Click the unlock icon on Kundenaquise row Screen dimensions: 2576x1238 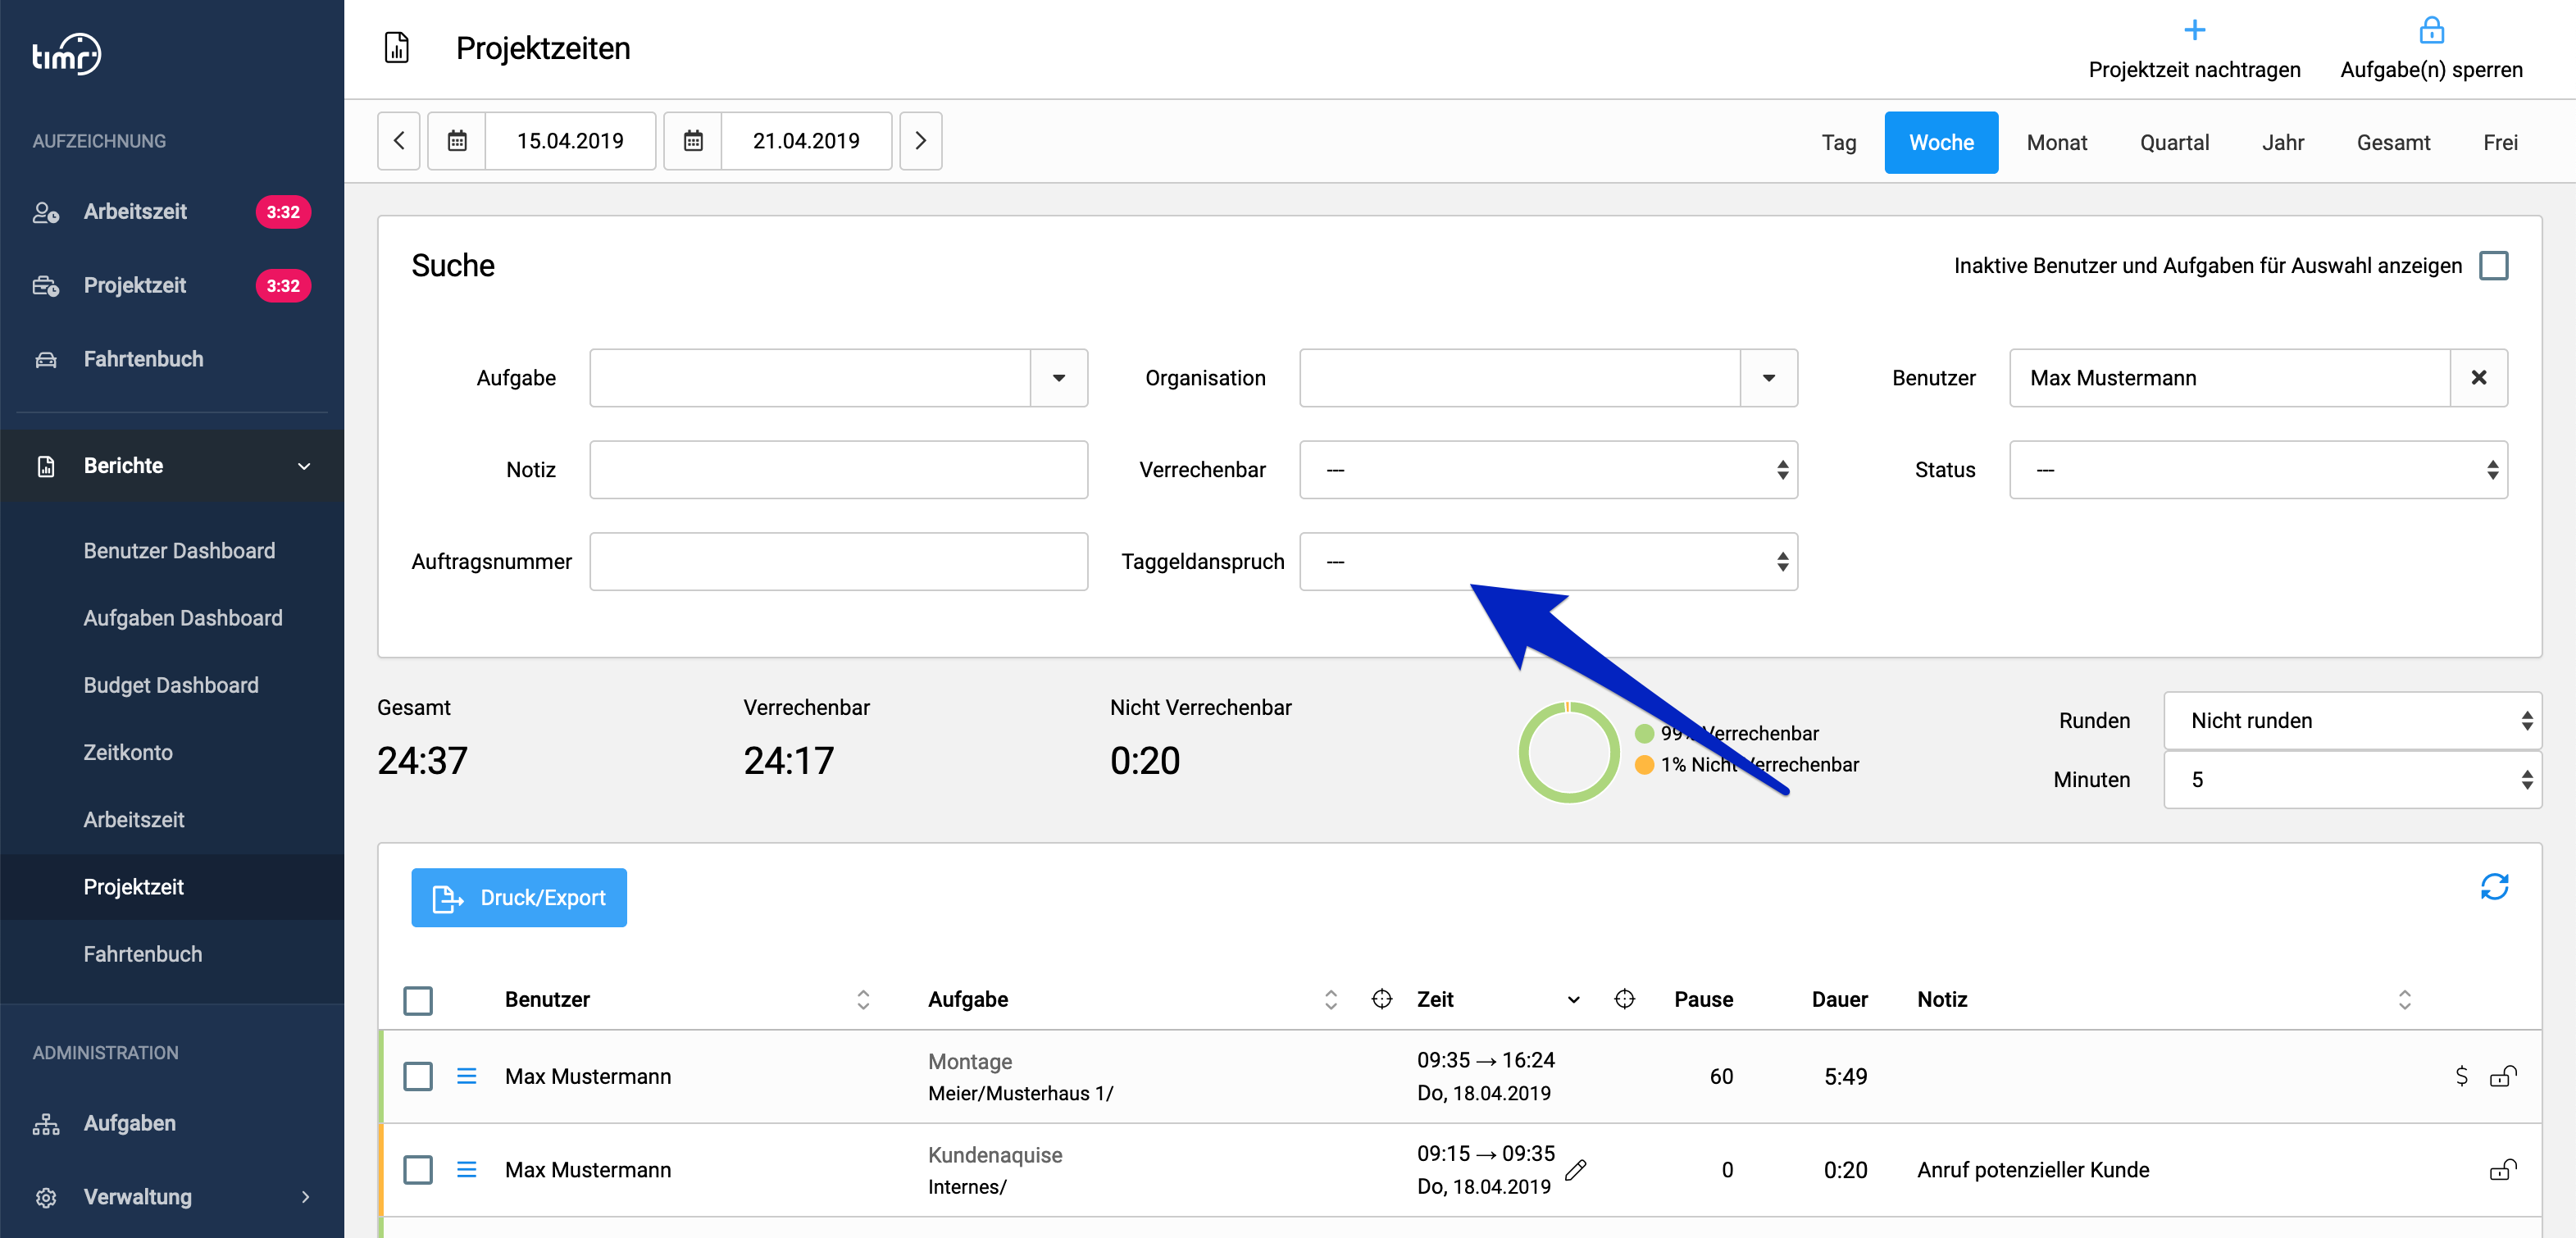[x=2503, y=1169]
